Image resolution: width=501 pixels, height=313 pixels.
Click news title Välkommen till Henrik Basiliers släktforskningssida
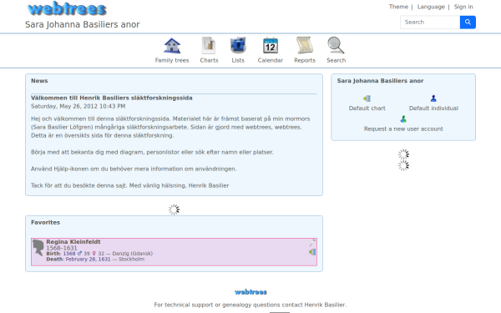(x=112, y=98)
